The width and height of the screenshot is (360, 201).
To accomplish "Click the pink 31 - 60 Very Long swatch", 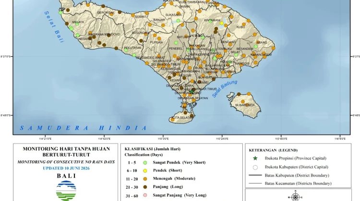I will (145, 195).
